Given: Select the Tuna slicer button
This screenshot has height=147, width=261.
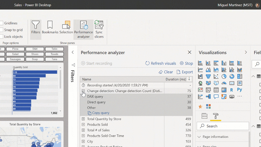Looking at the screenshot, I should point(54,59).
